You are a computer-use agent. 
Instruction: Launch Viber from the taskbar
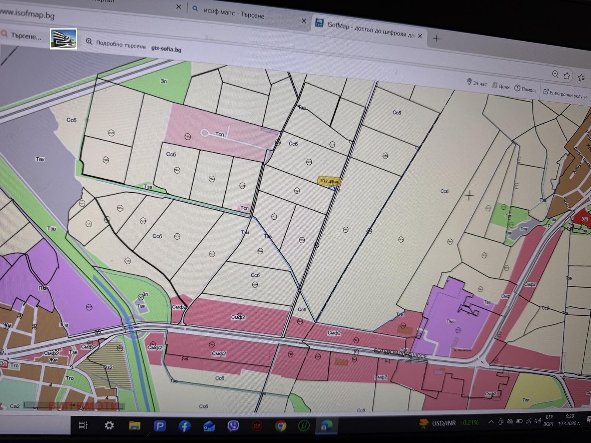point(234,425)
